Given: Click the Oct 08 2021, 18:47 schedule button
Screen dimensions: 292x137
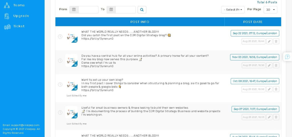Looking at the screenshot, I should click(255, 81).
